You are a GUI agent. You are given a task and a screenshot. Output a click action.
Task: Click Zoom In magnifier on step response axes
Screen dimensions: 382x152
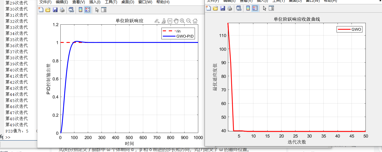click(x=182, y=21)
